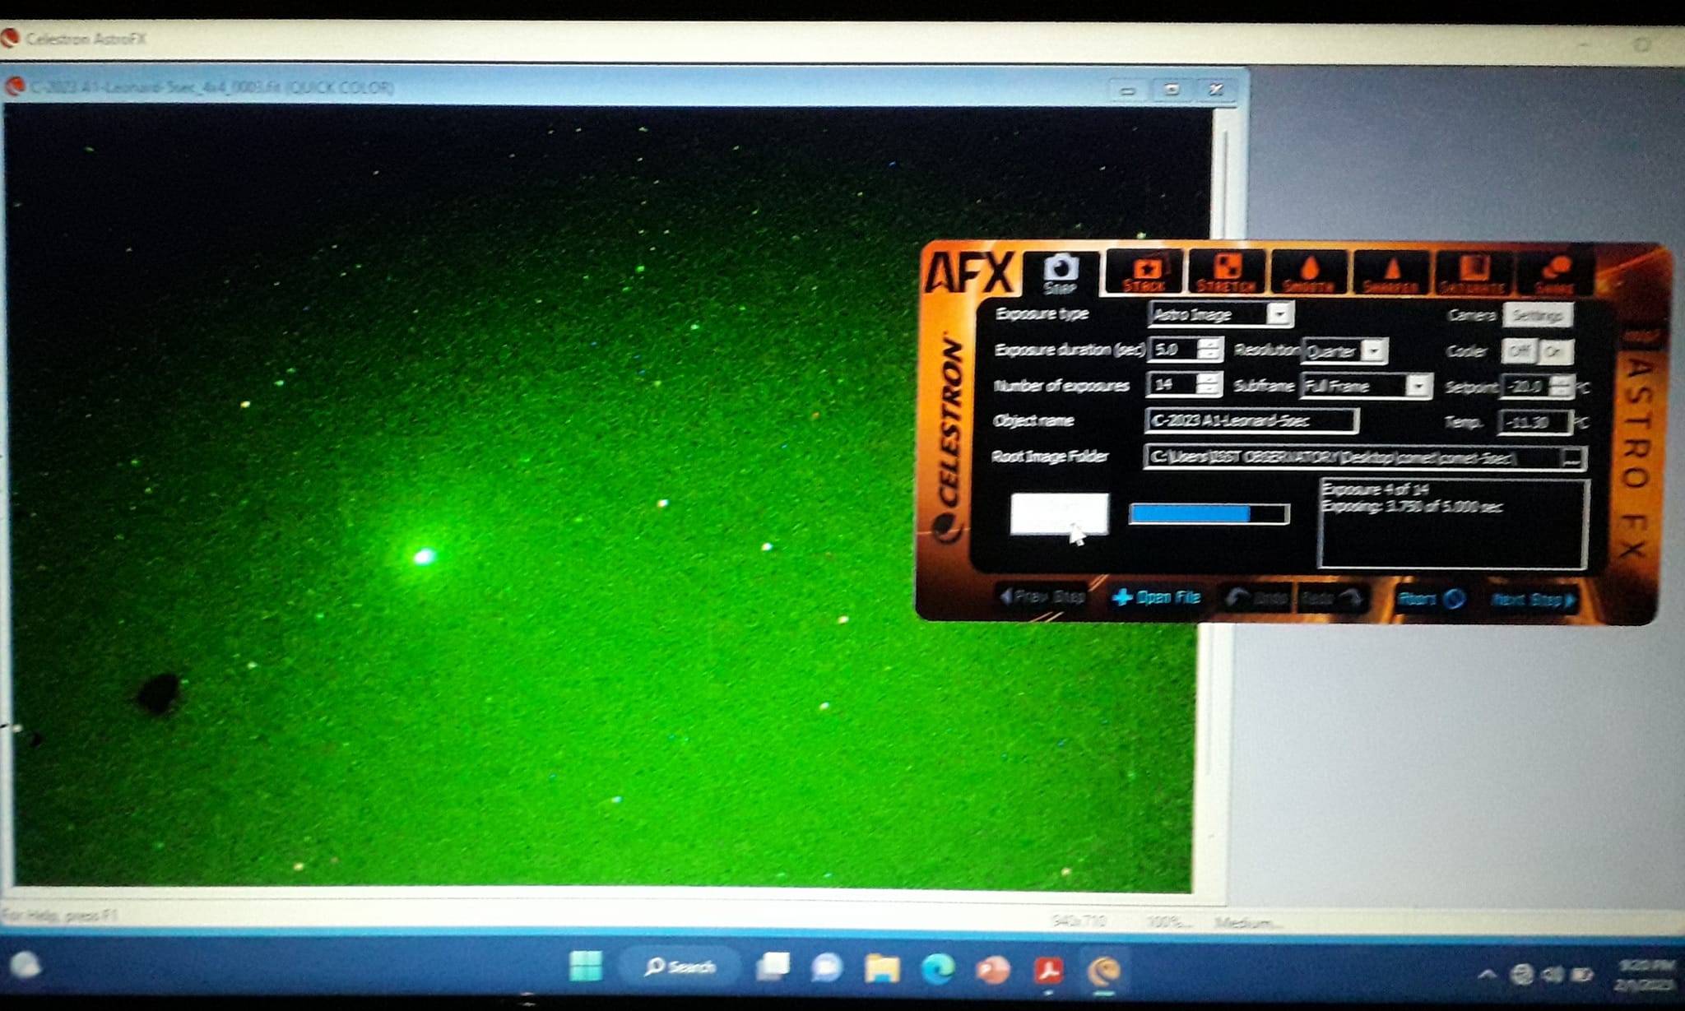Click Open File with plus icon
The image size is (1685, 1011).
click(1157, 597)
